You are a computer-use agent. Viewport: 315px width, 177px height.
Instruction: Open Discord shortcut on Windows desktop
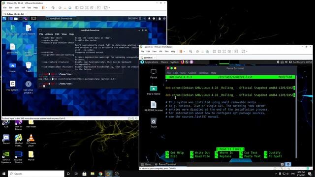(x=6, y=139)
